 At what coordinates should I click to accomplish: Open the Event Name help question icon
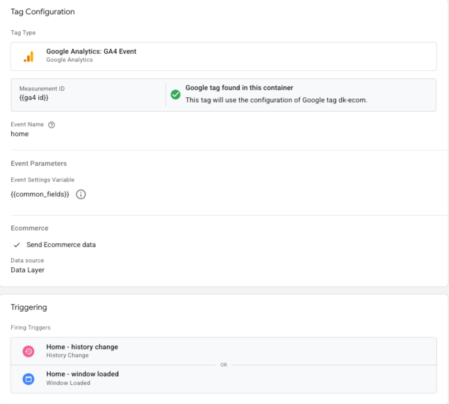[x=52, y=125]
